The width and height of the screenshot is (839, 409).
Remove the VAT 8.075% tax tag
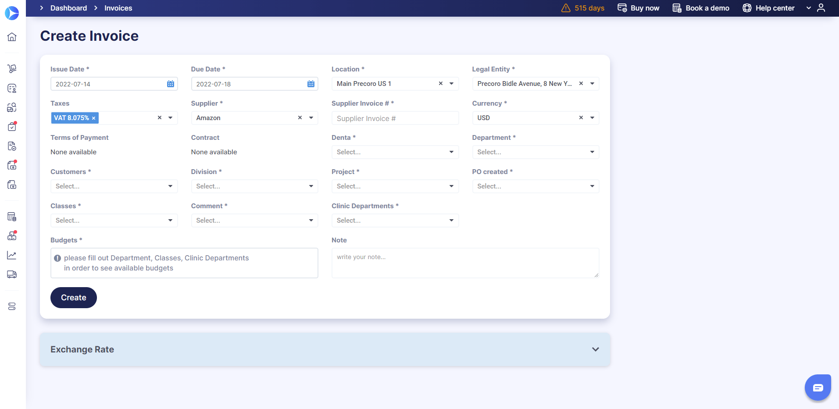pos(93,118)
